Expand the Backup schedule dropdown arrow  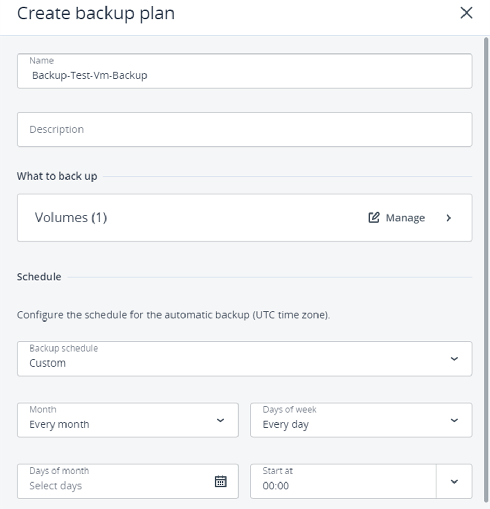pyautogui.click(x=454, y=359)
